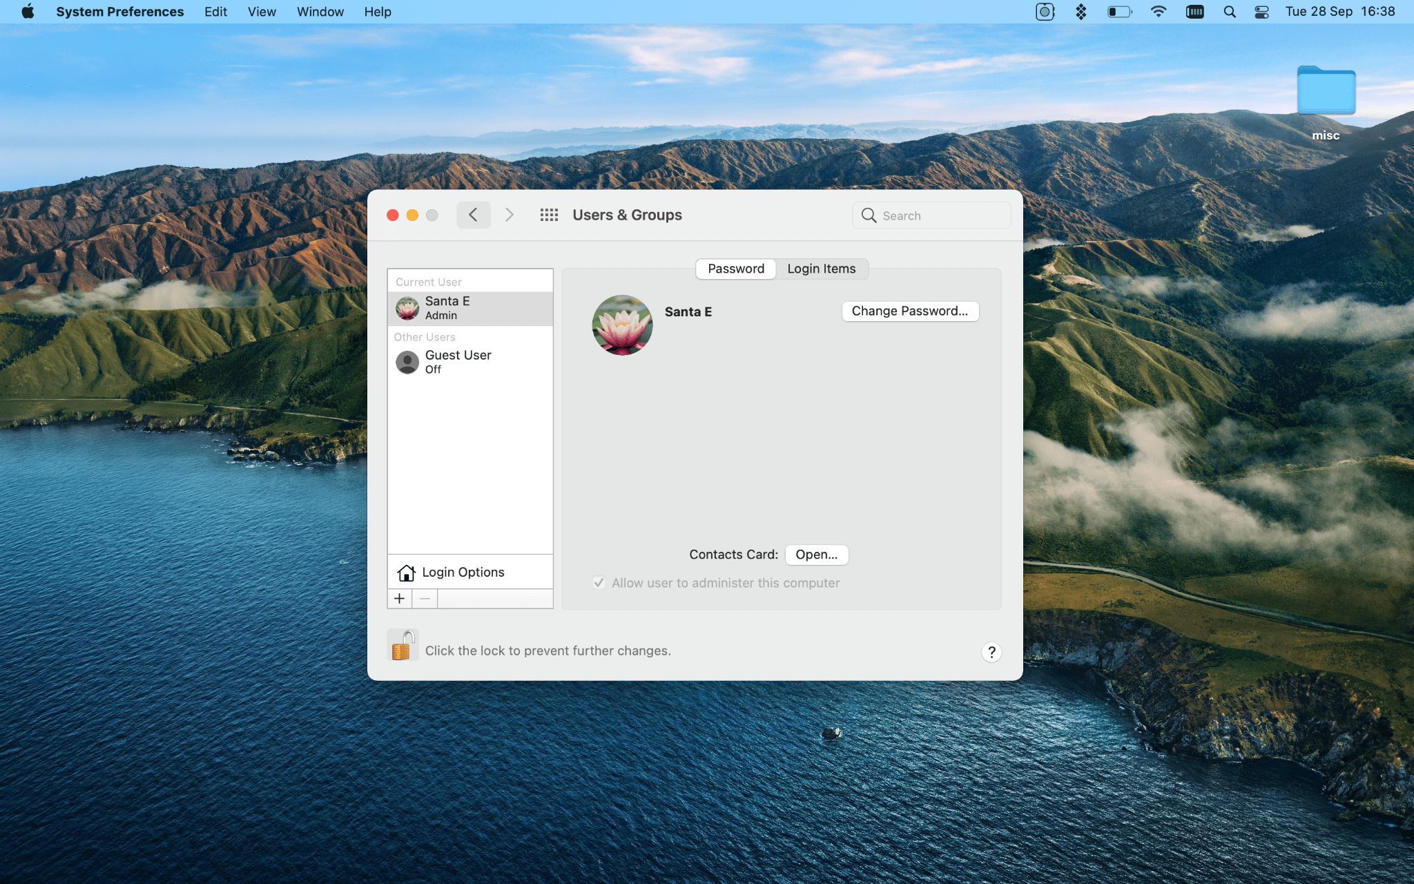1414x884 pixels.
Task: Open the System Preferences menu
Action: [x=119, y=11]
